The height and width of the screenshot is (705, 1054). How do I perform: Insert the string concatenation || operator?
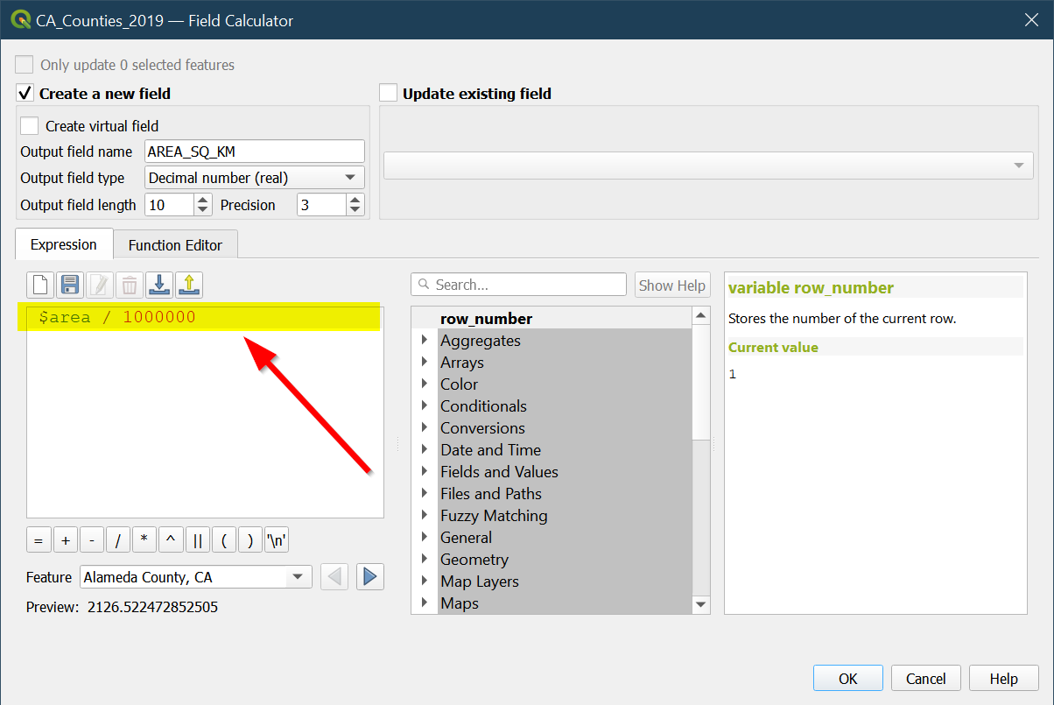click(x=198, y=540)
